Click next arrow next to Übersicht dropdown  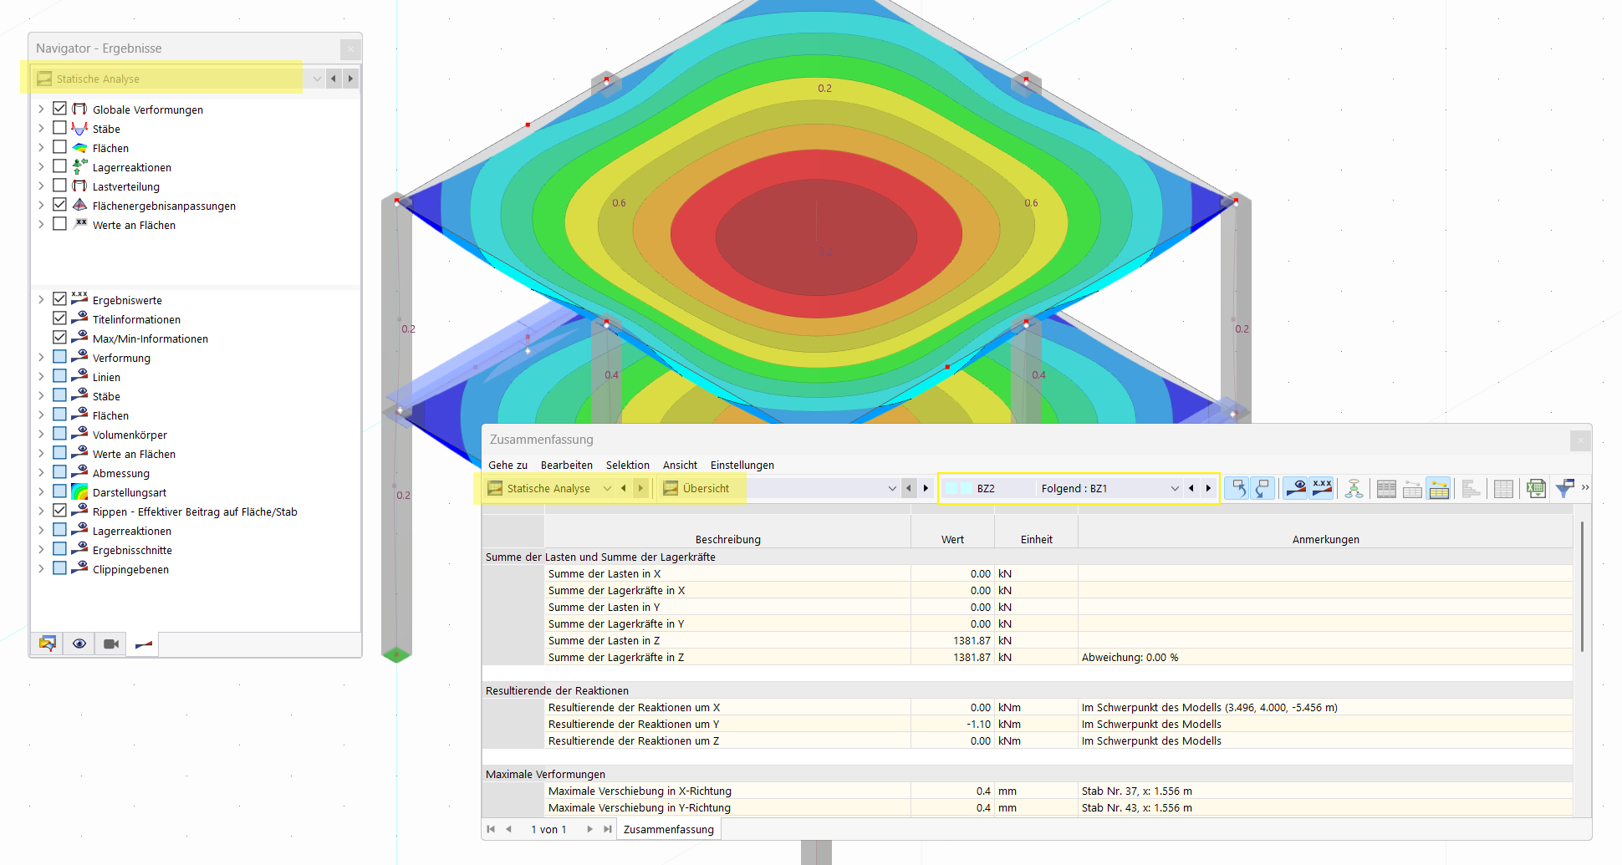click(x=926, y=488)
